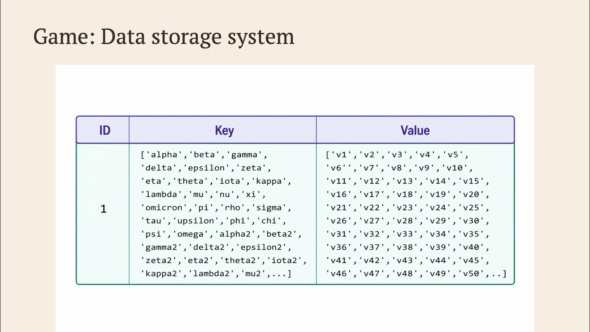The width and height of the screenshot is (590, 332).
Task: Click the 'upsilon' key entry
Action: click(x=196, y=221)
